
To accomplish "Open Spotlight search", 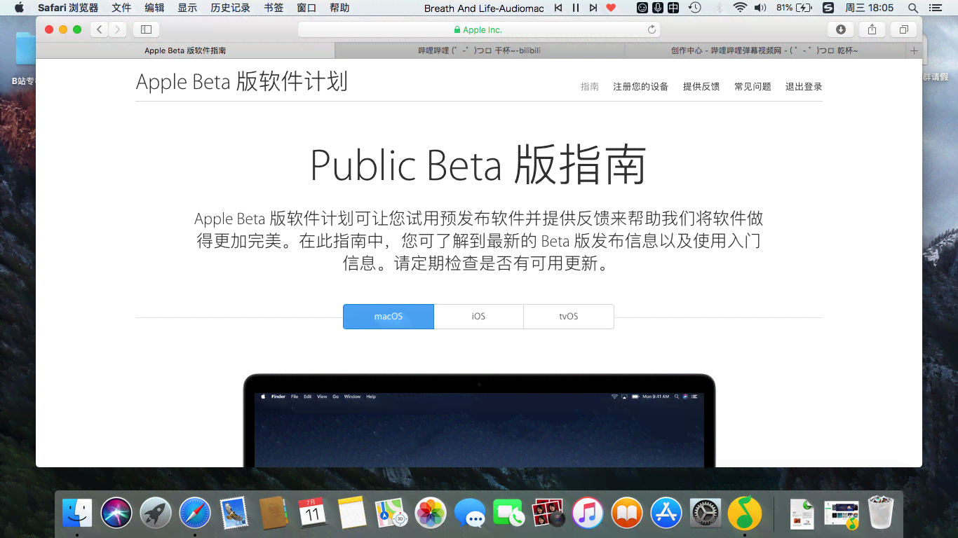I will [912, 8].
